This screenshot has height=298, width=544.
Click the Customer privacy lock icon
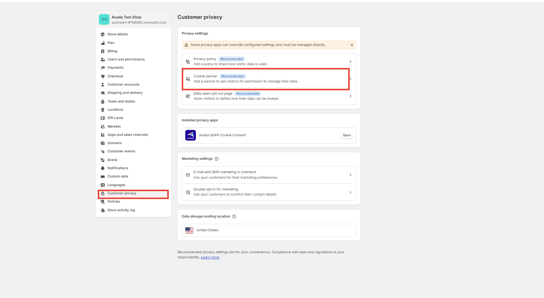point(103,193)
